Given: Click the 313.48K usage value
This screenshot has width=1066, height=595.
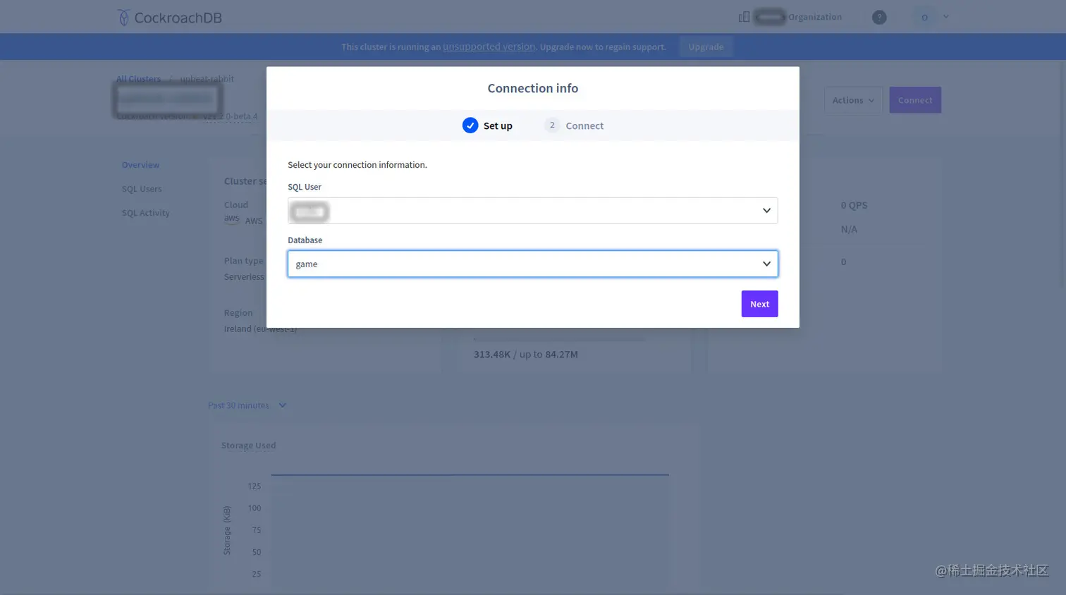Looking at the screenshot, I should pyautogui.click(x=491, y=355).
